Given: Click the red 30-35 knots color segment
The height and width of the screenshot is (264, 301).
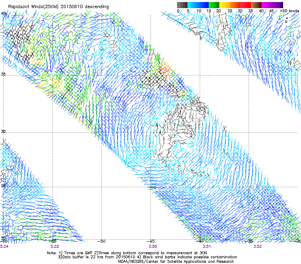Looking at the screenshot, I should click(x=246, y=5).
